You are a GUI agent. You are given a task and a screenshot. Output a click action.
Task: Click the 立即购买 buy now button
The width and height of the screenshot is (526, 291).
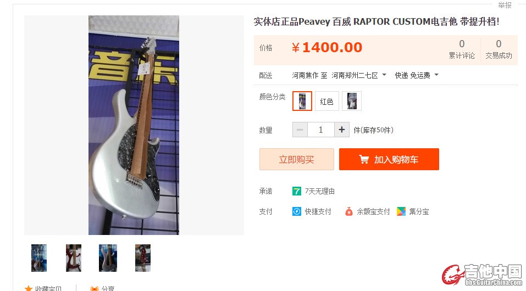point(297,159)
